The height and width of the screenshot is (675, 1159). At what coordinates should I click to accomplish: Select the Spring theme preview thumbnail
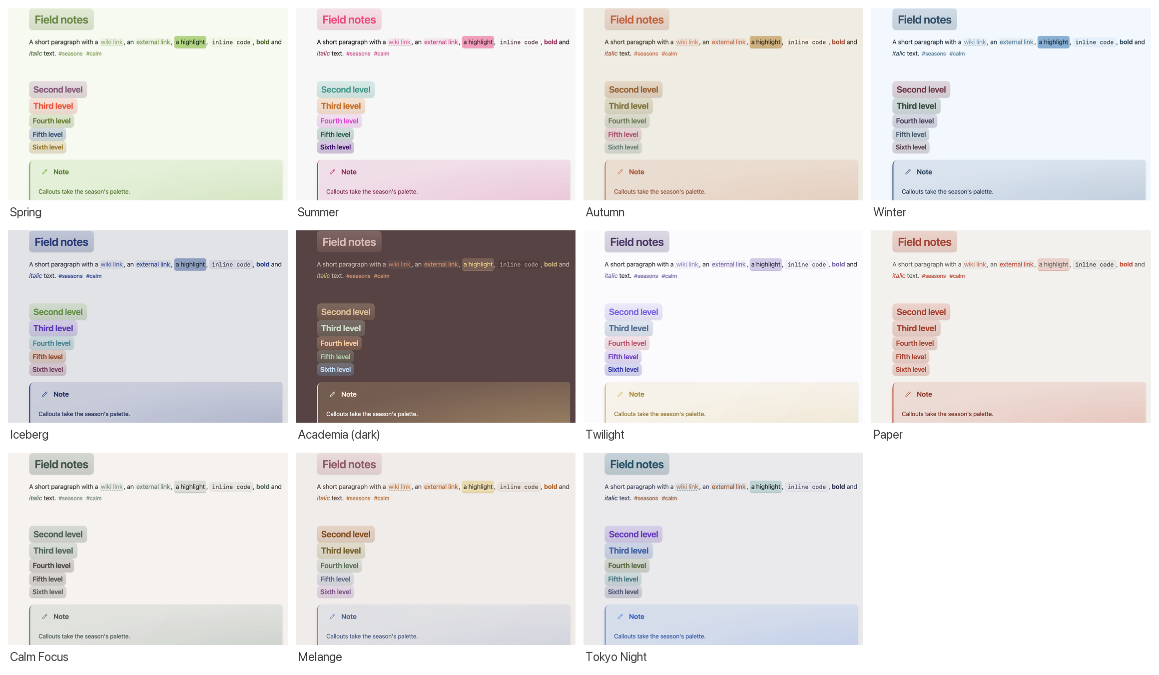(x=148, y=104)
